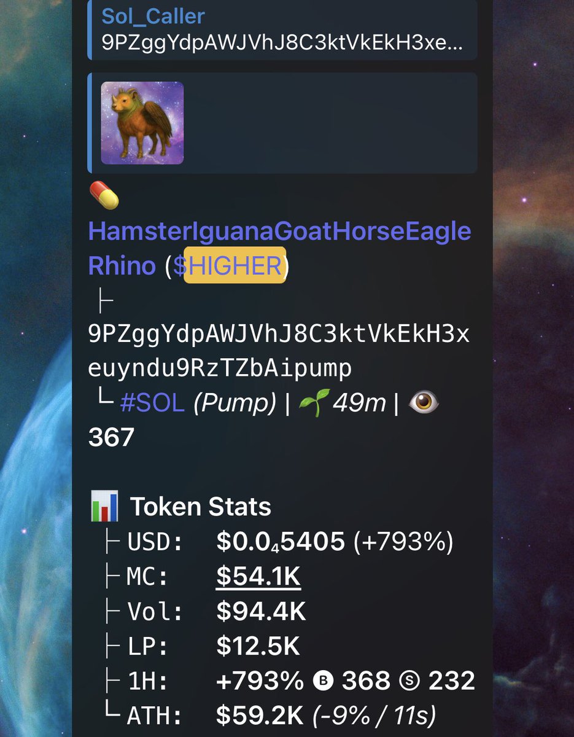Tap the Token Stats heading

click(x=200, y=507)
